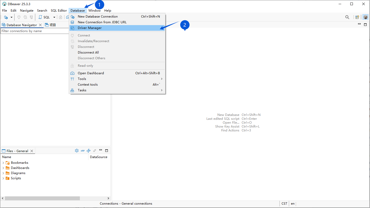Click the Tools menu item icon
This screenshot has width=370, height=208.
pos(73,79)
